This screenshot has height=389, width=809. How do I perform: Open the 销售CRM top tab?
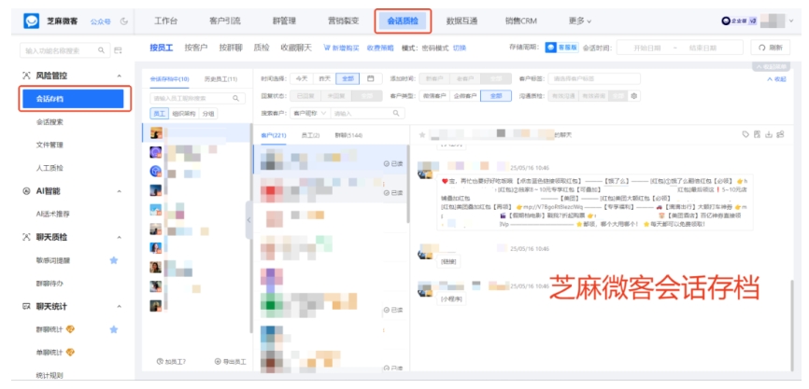521,21
